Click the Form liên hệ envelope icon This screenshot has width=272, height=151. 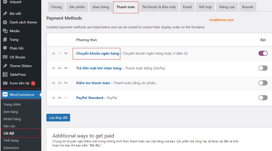[5, 83]
